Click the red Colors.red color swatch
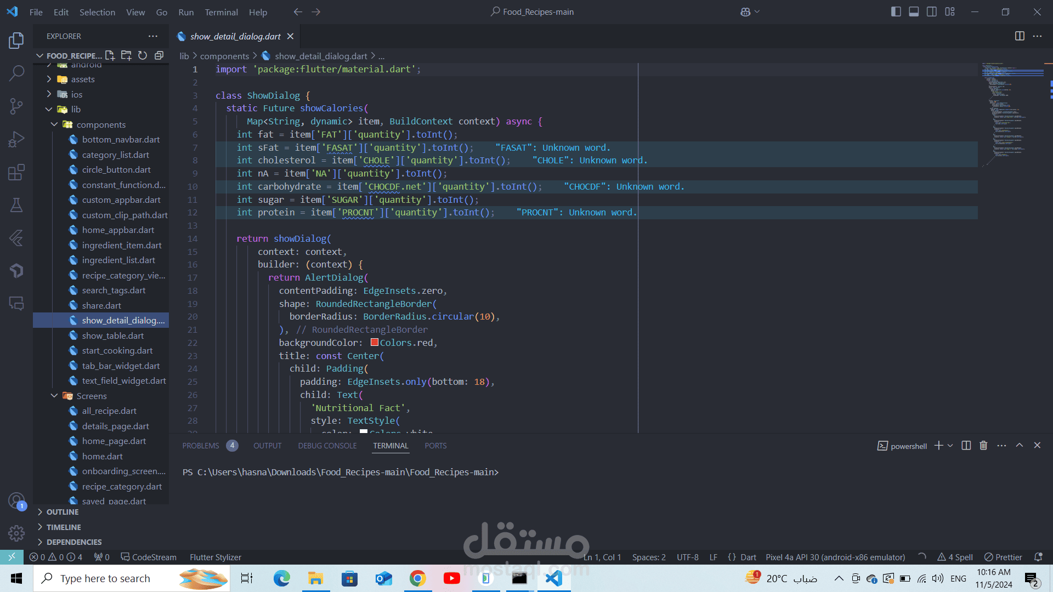1053x592 pixels. (x=375, y=343)
